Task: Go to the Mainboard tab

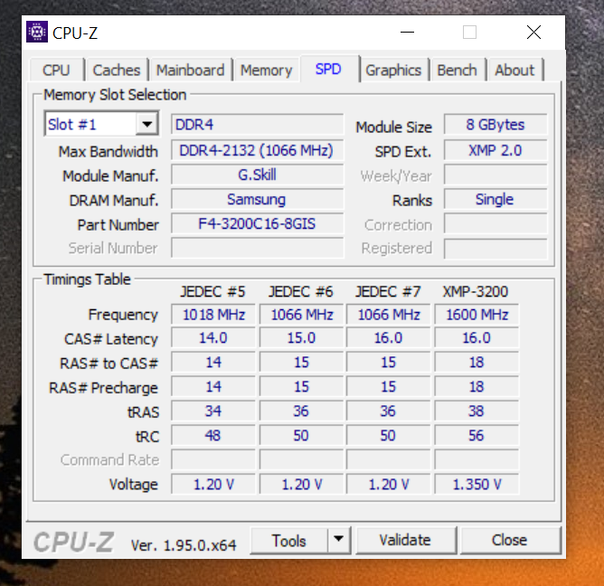Action: tap(190, 71)
